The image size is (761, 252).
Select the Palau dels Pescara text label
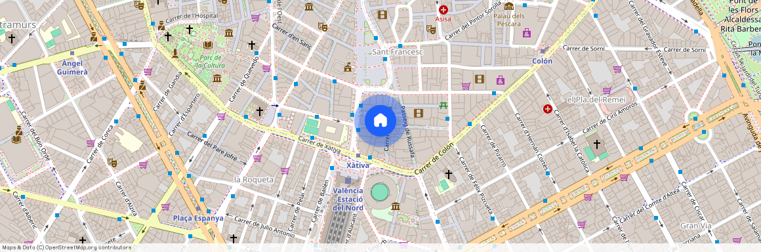point(509,20)
